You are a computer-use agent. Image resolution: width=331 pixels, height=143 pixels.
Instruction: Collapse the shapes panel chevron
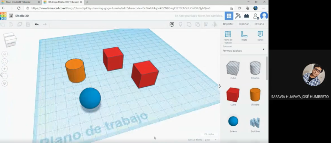click(x=220, y=86)
